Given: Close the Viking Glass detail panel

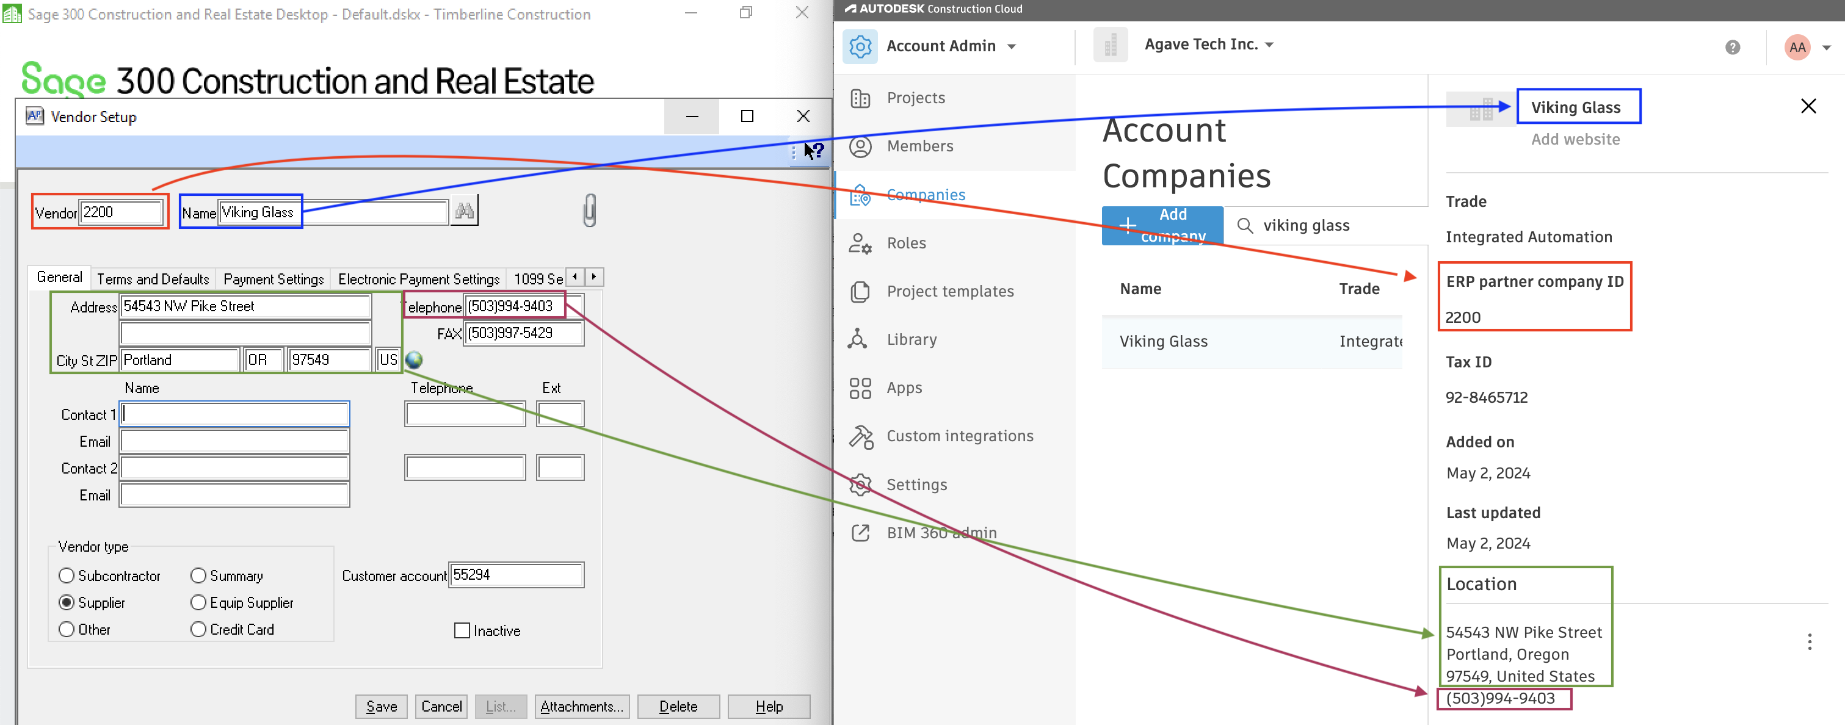Looking at the screenshot, I should tap(1808, 106).
